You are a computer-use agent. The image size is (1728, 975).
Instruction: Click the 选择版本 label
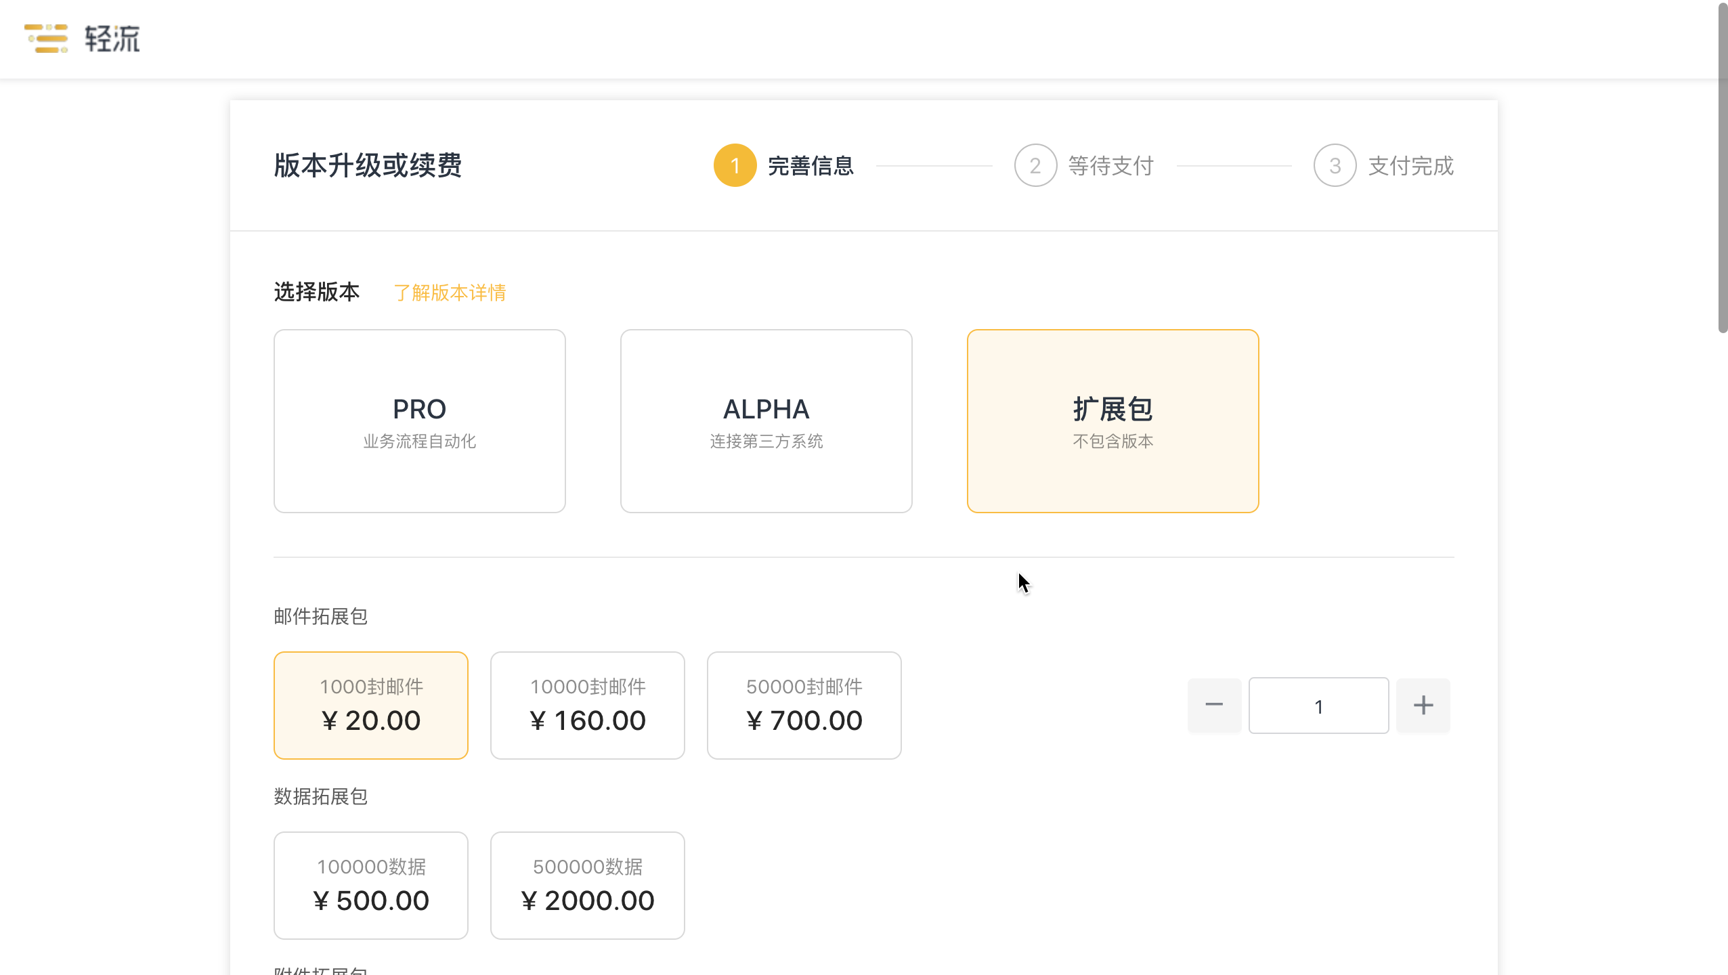(316, 292)
